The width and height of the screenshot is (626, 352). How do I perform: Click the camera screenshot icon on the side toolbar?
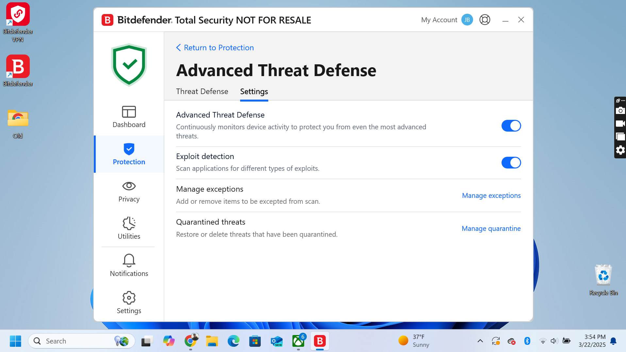click(620, 111)
